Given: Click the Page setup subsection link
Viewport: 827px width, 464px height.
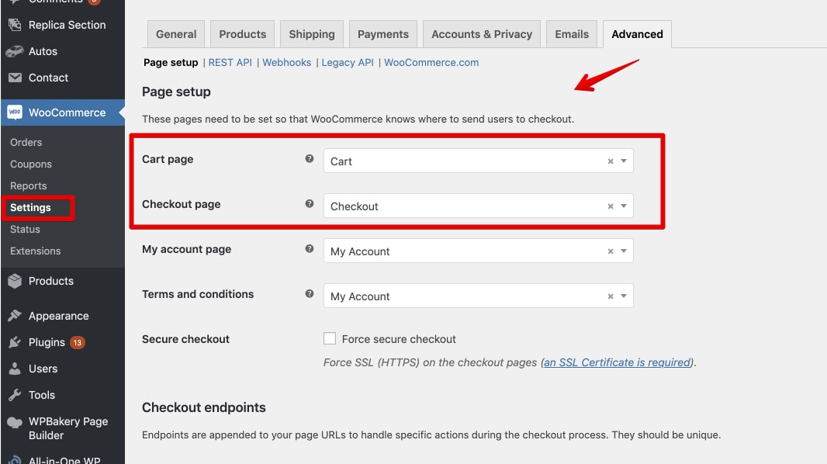Looking at the screenshot, I should 171,62.
